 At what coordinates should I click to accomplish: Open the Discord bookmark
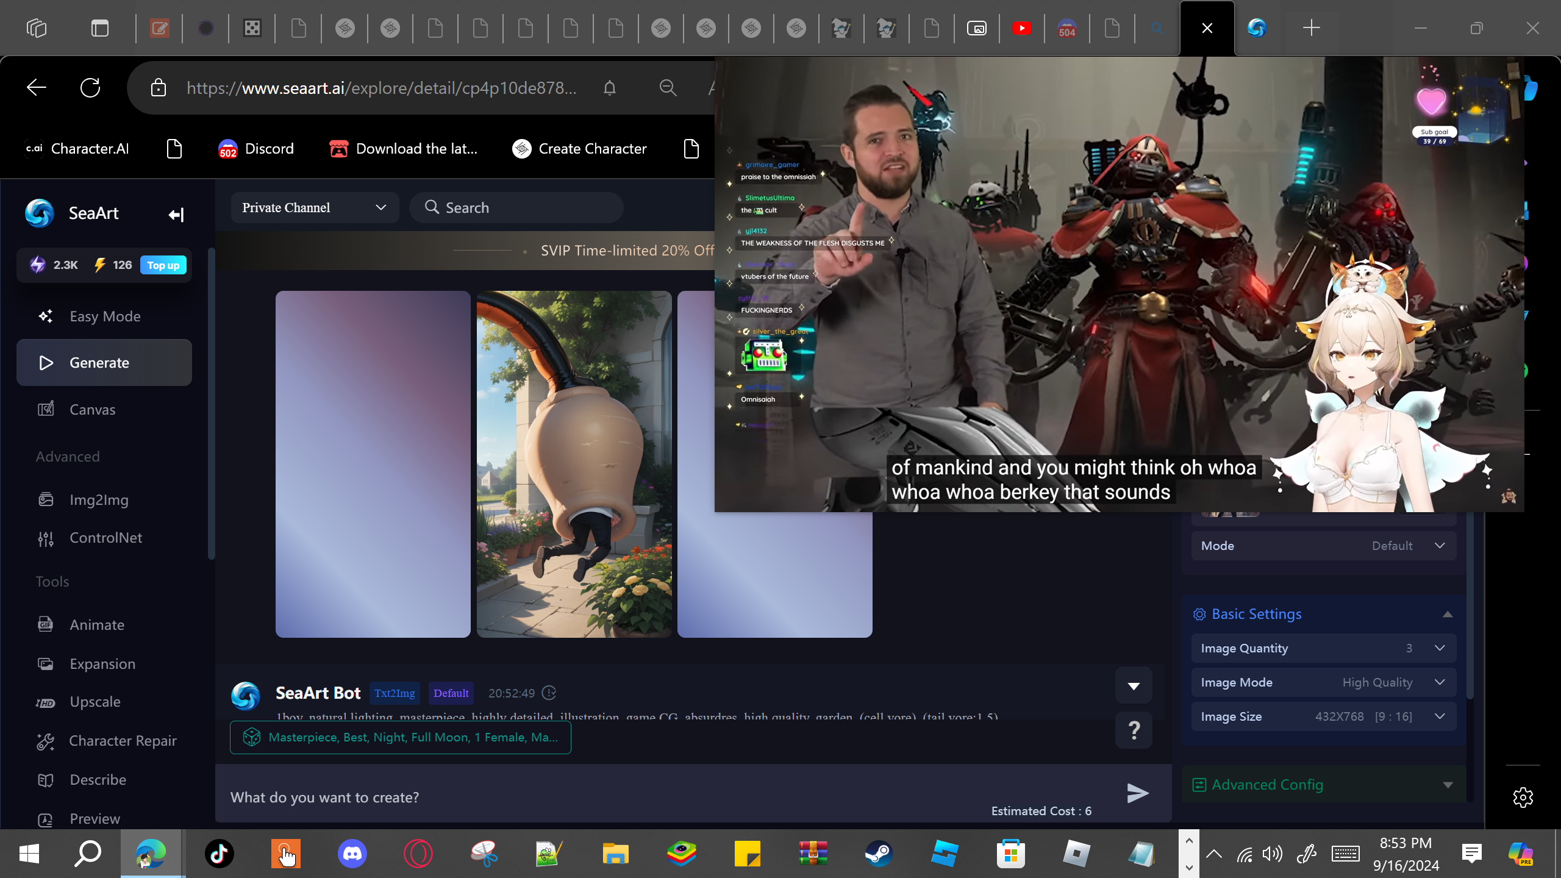pos(256,149)
